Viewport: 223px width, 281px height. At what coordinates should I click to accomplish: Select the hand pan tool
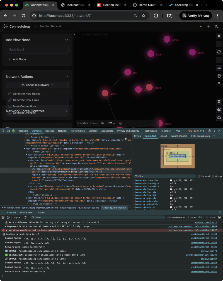(x=219, y=76)
